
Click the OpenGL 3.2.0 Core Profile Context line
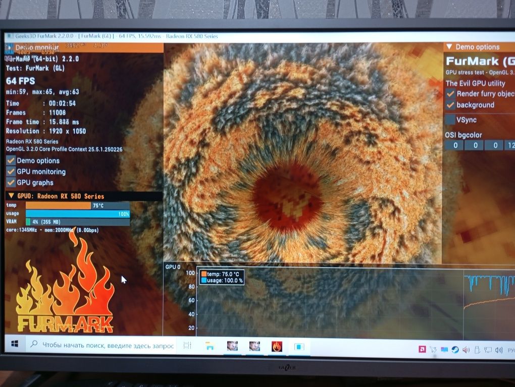[64, 149]
